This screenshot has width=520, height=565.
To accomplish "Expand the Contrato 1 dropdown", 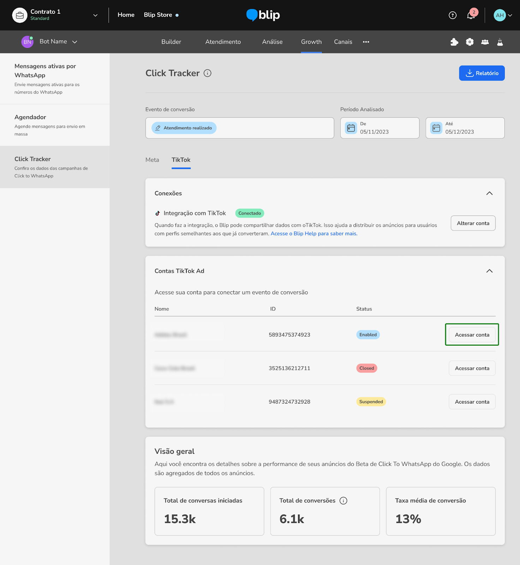I will (x=95, y=15).
